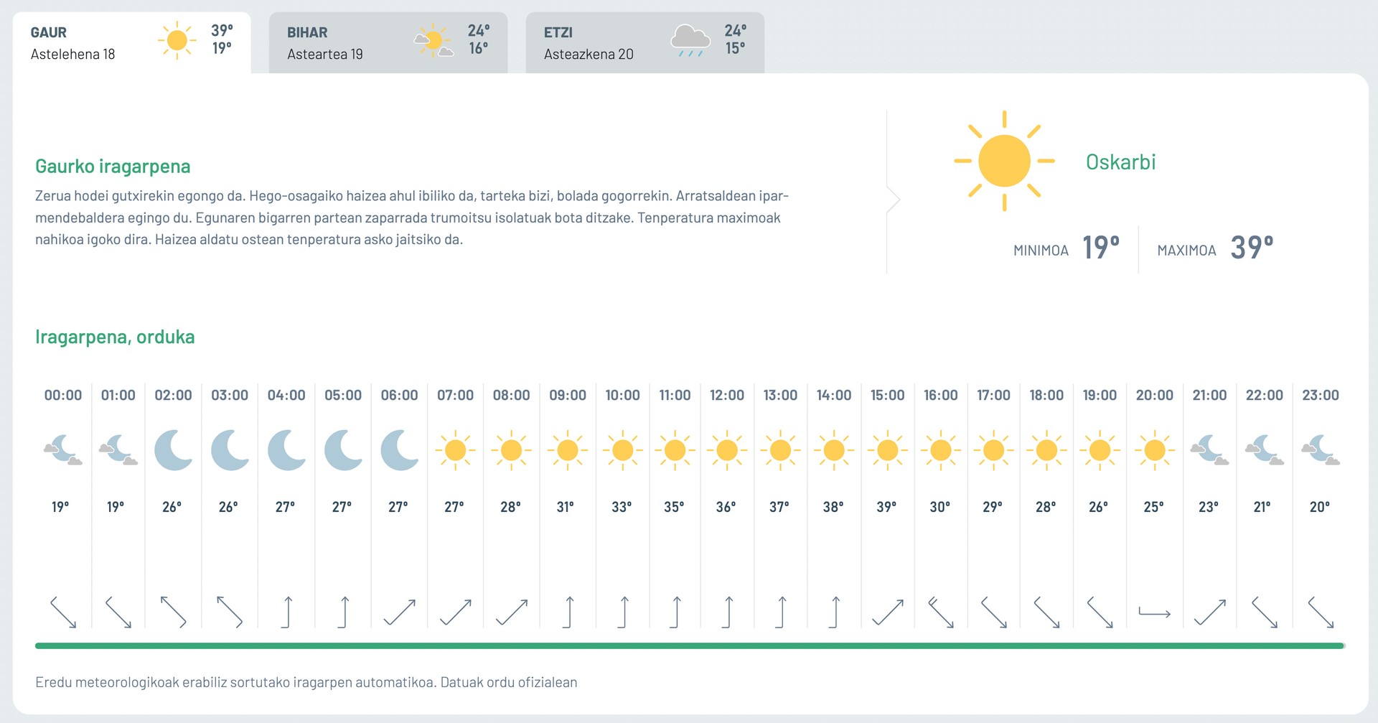Switch to the BIHAR Asteartea 19 tab
This screenshot has height=723, width=1378.
pyautogui.click(x=388, y=42)
